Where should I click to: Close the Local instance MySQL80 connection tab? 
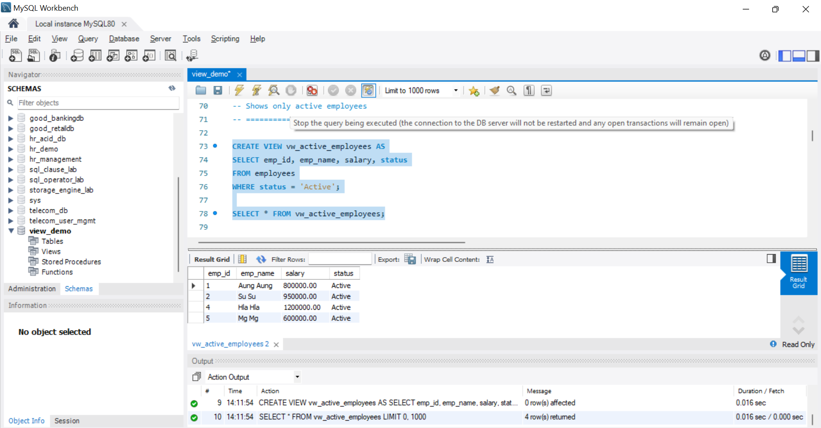pos(124,24)
